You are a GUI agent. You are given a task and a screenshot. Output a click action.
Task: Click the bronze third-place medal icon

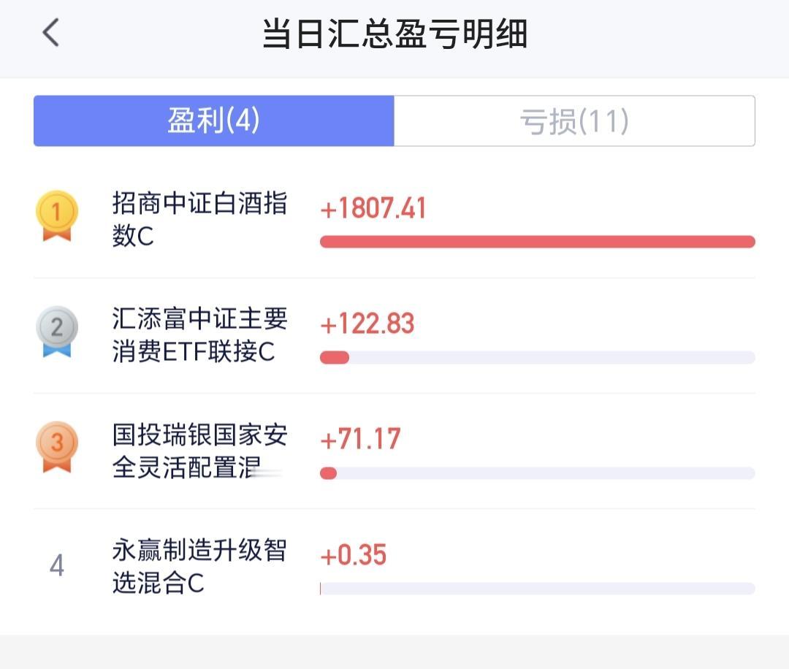tap(56, 446)
